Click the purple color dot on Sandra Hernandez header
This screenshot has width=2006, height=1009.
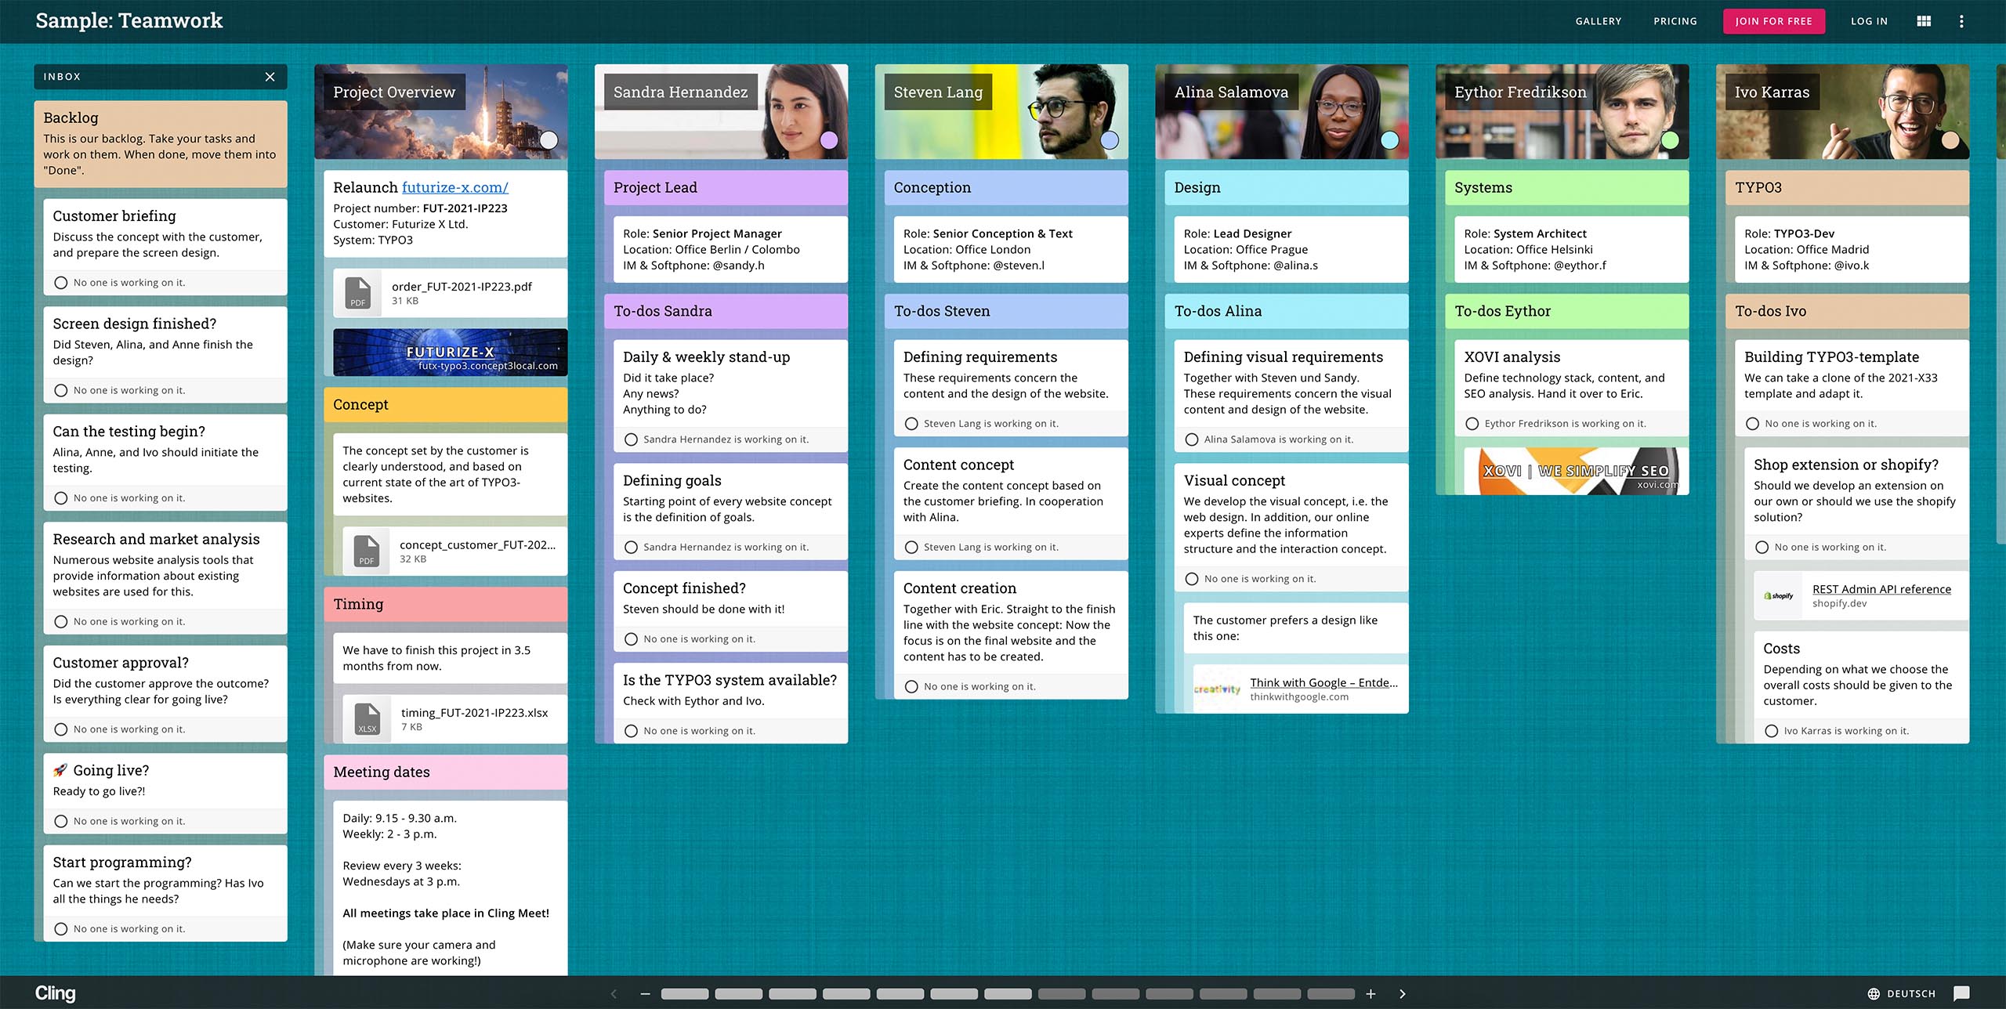tap(829, 140)
